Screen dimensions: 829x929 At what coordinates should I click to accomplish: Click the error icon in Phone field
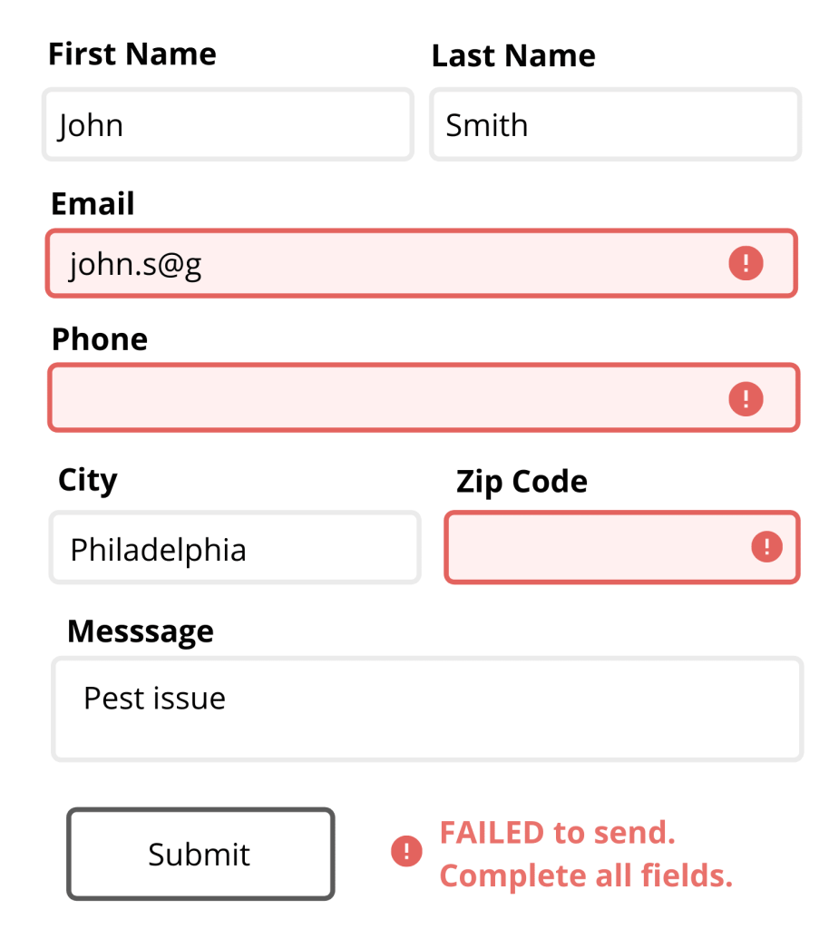746,398
